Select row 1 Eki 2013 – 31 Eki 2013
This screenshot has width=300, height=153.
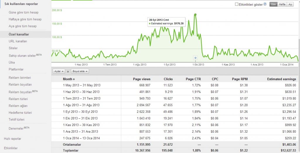tap(175, 118)
